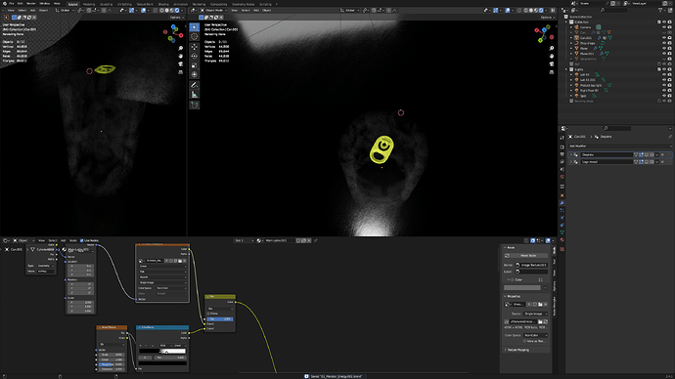675x379 pixels.
Task: Open image file browser in Image Texture node
Action: [180, 261]
